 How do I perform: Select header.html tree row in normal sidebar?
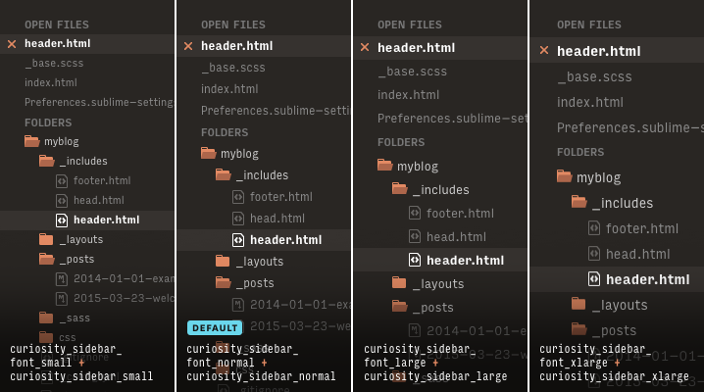click(263, 240)
